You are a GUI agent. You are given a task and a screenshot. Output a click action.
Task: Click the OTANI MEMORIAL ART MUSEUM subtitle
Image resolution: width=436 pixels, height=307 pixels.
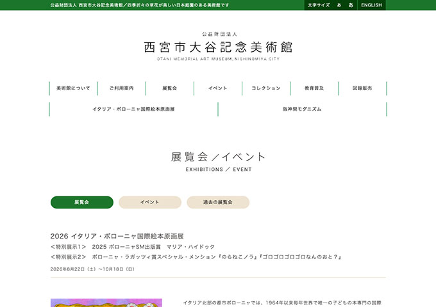218,59
